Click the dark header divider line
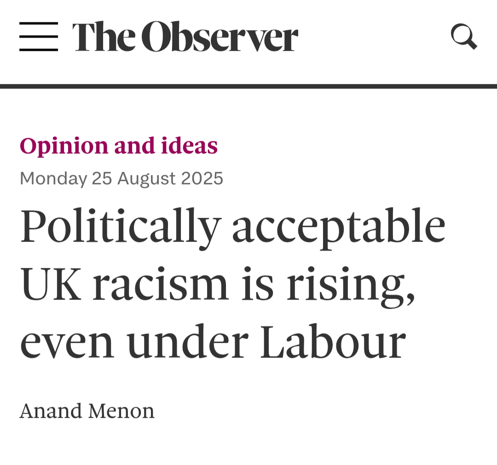Image resolution: width=497 pixels, height=465 pixels. pyautogui.click(x=248, y=86)
